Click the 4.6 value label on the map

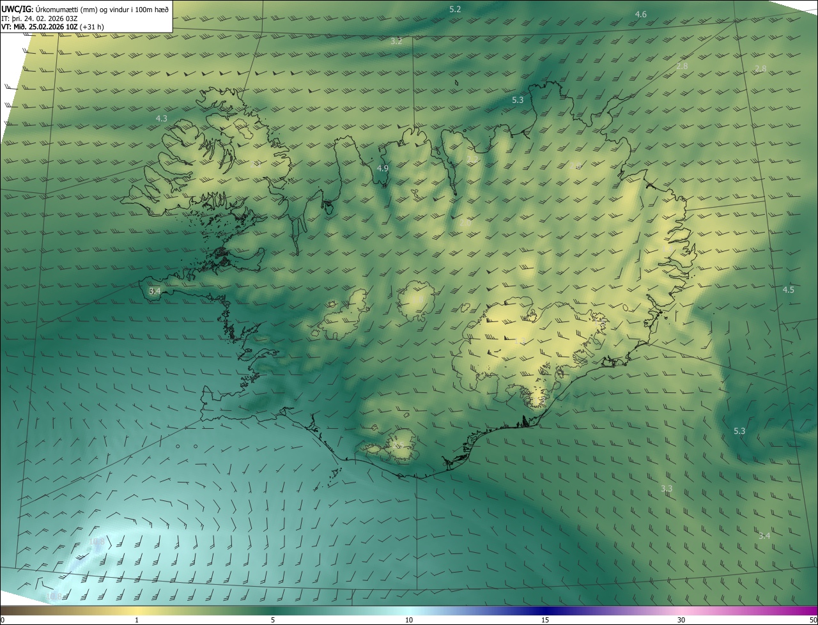tap(640, 14)
